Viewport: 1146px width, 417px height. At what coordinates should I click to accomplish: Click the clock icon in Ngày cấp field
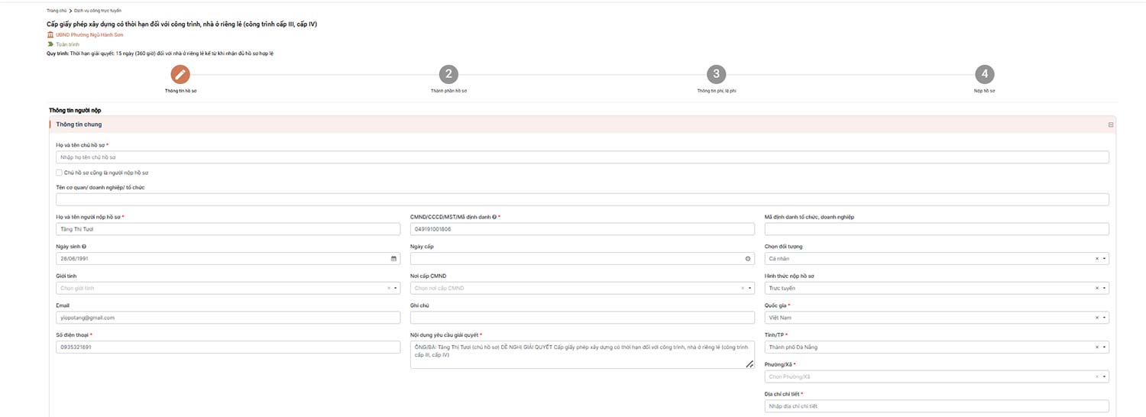click(x=748, y=259)
